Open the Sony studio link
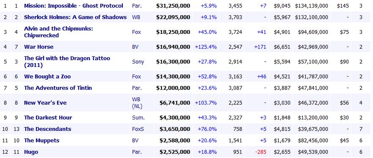 coord(138,62)
